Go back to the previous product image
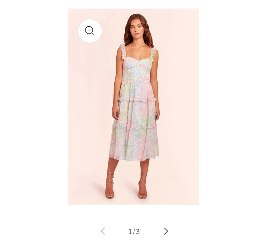This screenshot has height=250, width=269. pyautogui.click(x=103, y=231)
